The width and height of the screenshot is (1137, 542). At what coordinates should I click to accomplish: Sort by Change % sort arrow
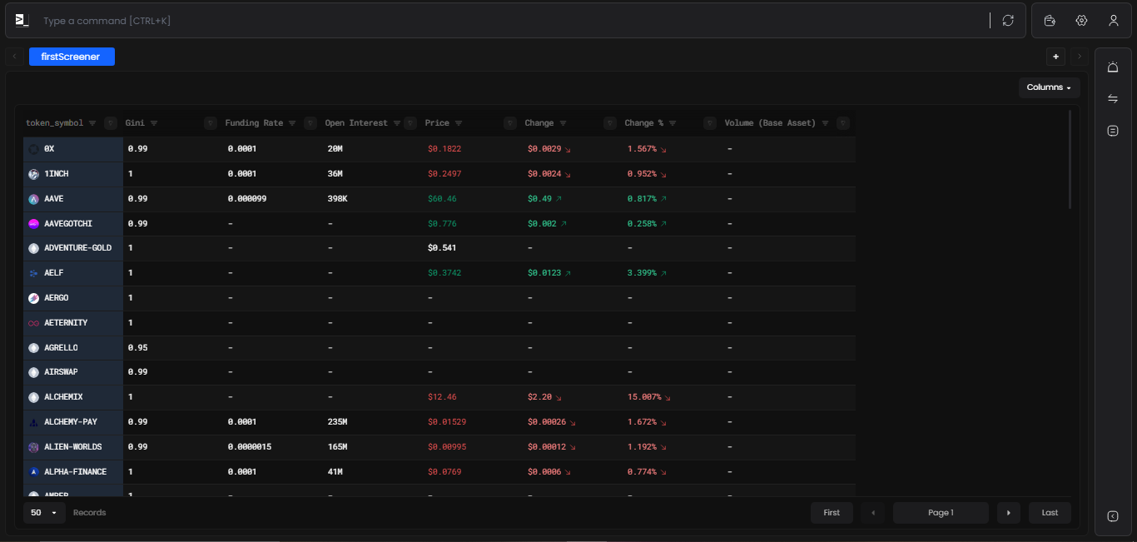[x=673, y=123]
